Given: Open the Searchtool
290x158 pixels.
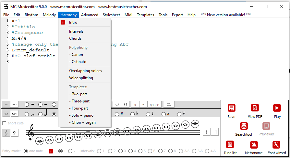Looking at the screenshot, I should 244,126.
